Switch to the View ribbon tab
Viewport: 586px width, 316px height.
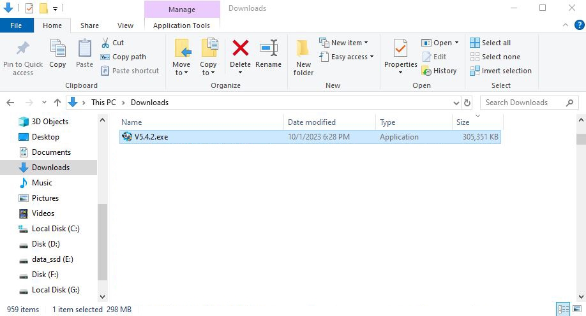125,25
